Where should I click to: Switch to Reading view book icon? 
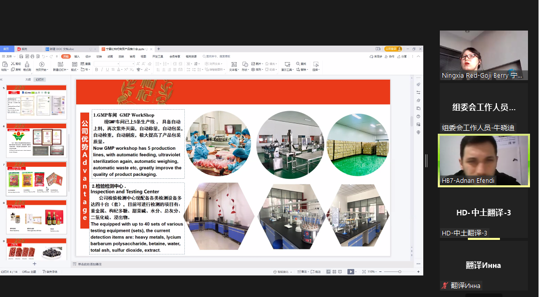(x=340, y=272)
